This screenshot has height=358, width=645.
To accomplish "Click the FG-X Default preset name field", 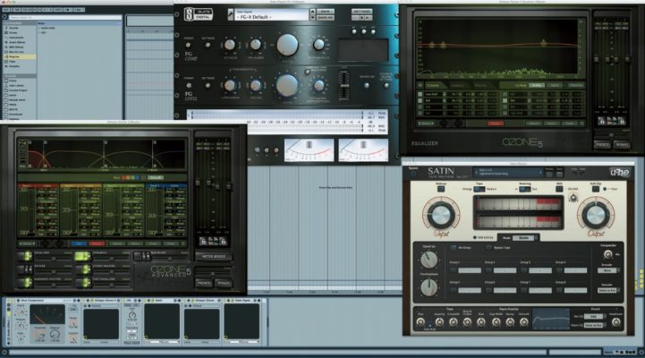I will [x=272, y=16].
